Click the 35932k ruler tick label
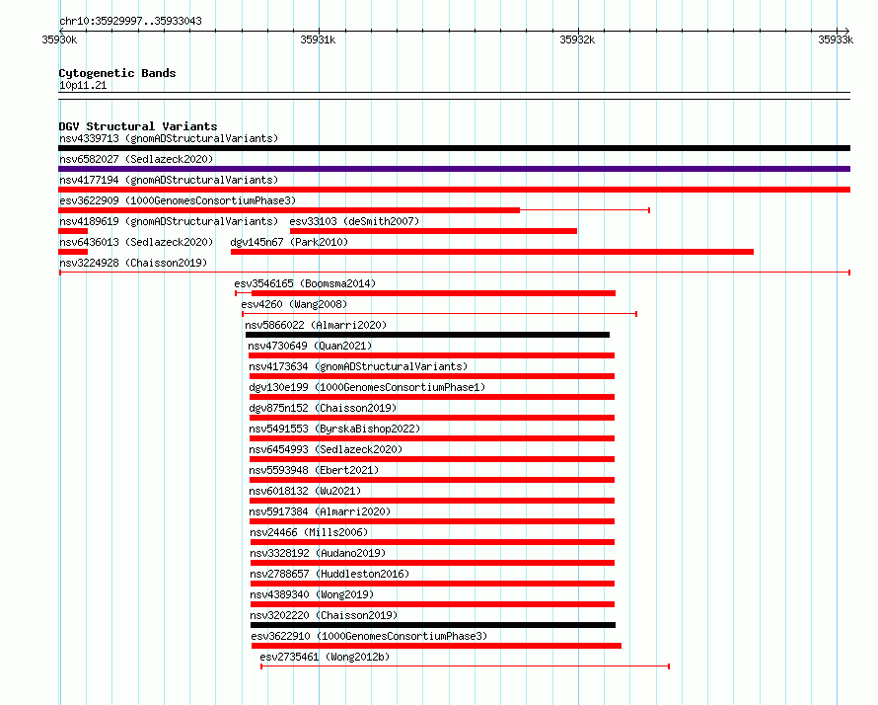The image size is (878, 705). 577,39
